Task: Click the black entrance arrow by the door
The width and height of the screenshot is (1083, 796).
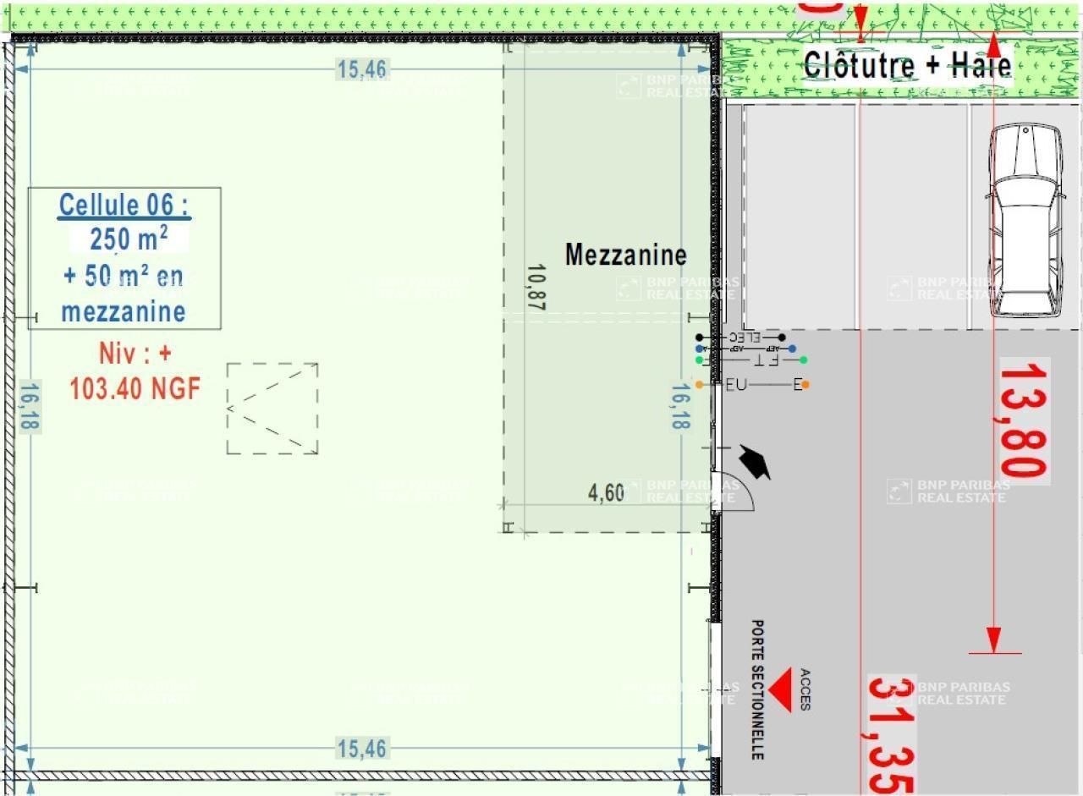Action: [x=756, y=462]
